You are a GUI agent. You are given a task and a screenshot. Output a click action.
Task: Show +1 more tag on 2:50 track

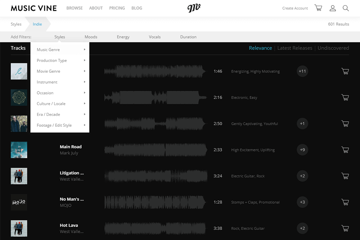tap(302, 123)
